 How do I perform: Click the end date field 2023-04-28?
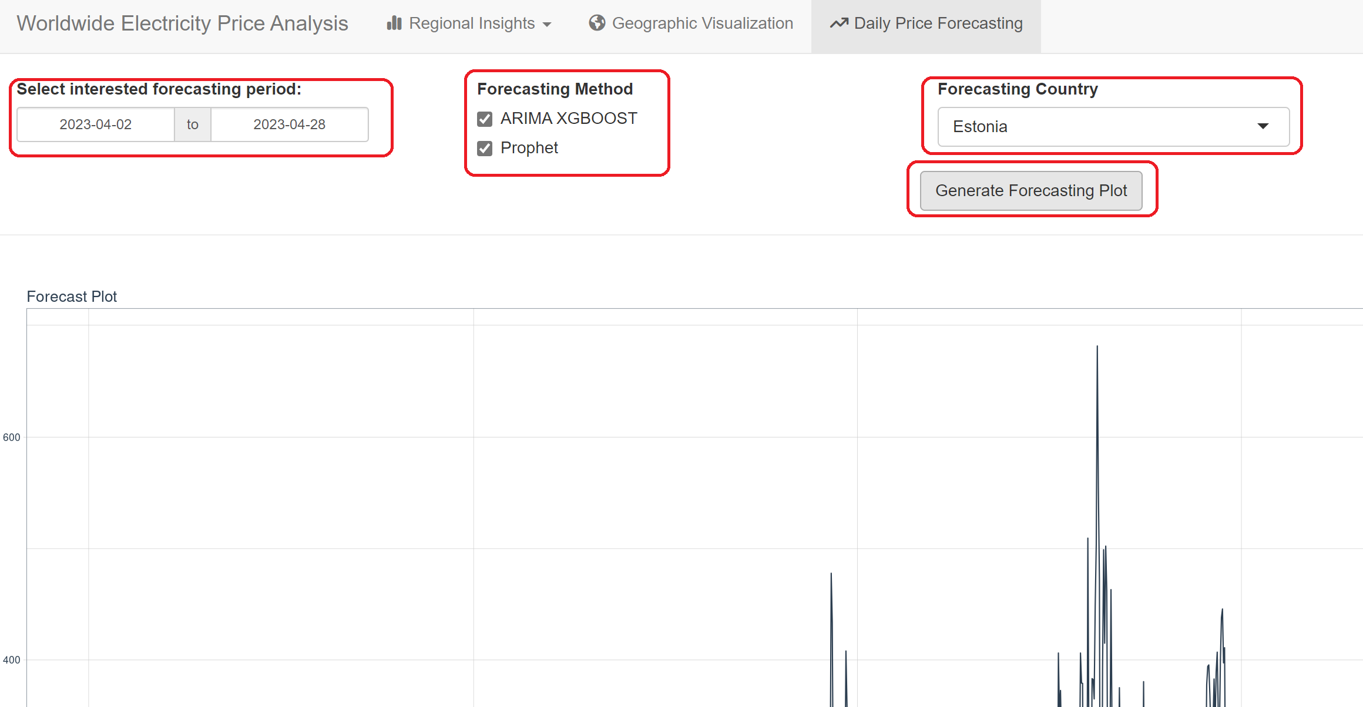pyautogui.click(x=289, y=124)
